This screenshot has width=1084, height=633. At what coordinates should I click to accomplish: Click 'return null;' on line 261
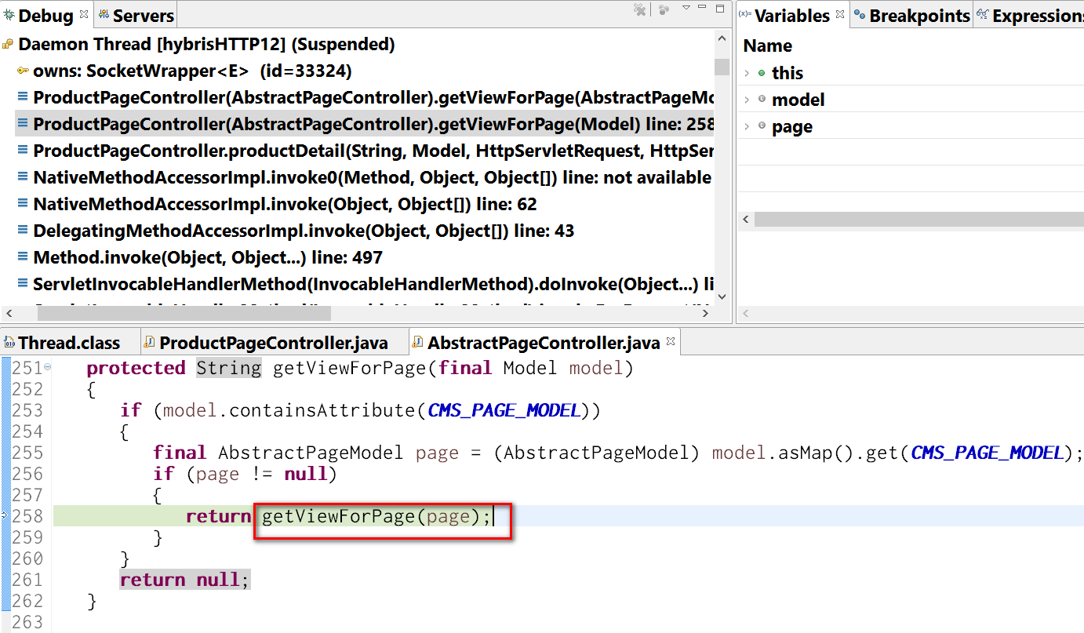pyautogui.click(x=184, y=580)
